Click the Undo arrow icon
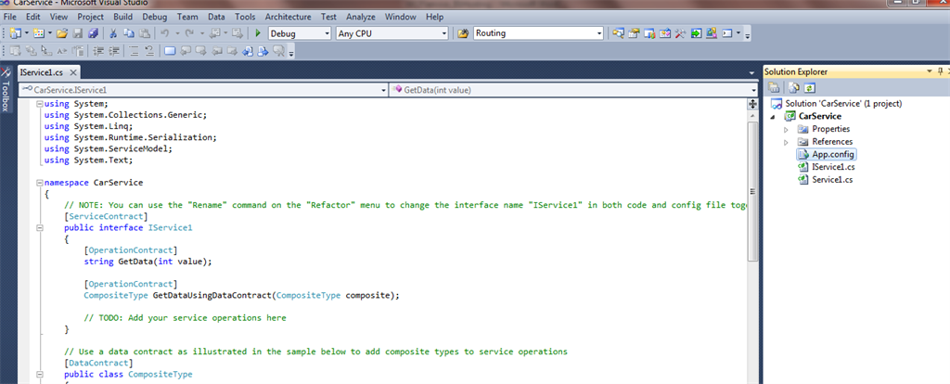The height and width of the screenshot is (384, 950). click(165, 33)
